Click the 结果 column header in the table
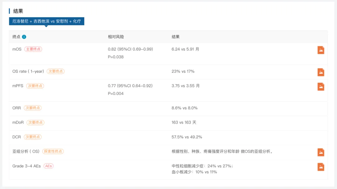This screenshot has width=337, height=189. coord(176,37)
